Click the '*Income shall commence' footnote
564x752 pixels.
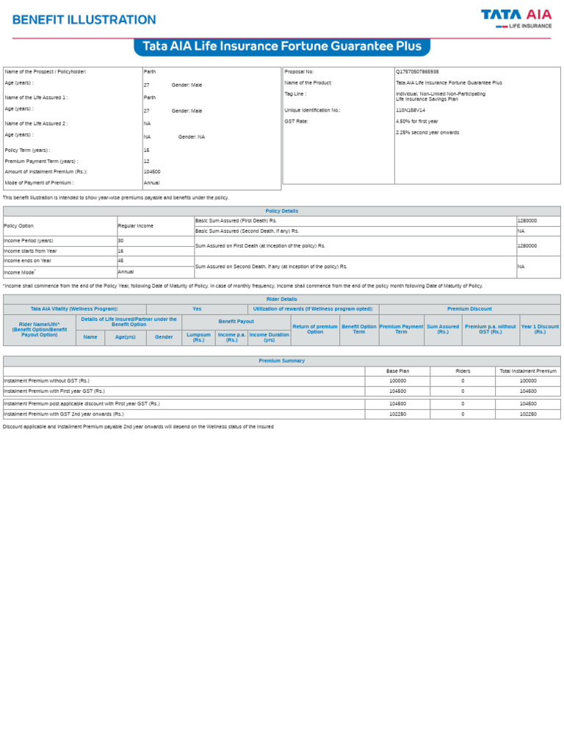242,286
